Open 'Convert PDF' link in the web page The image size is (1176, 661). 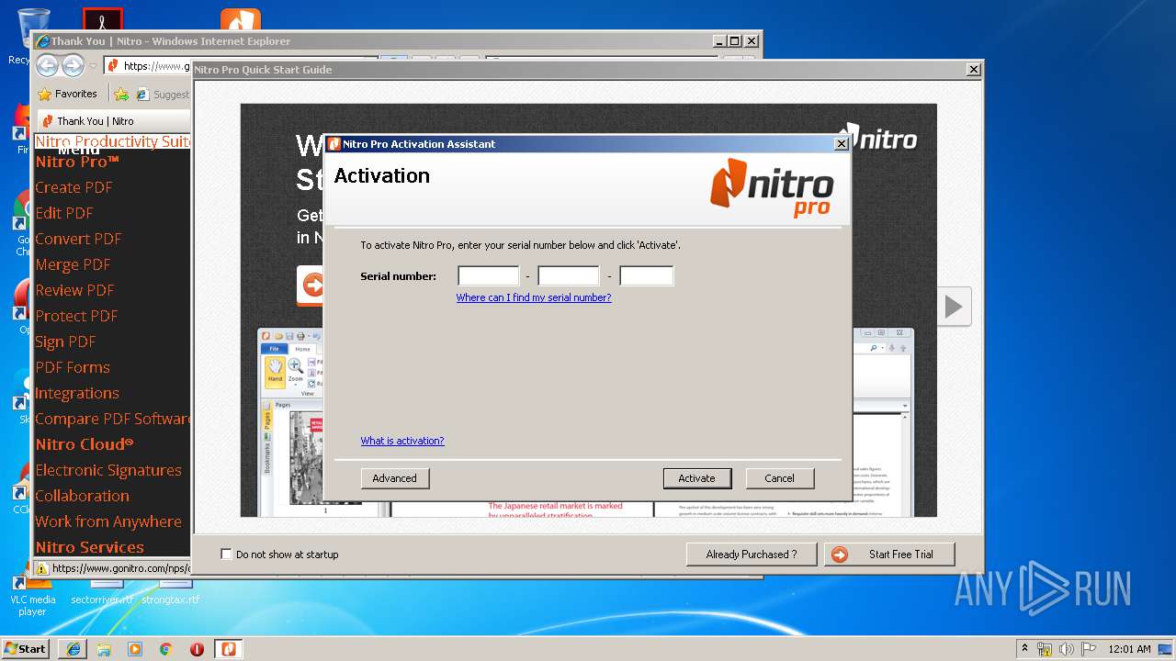[x=78, y=239]
